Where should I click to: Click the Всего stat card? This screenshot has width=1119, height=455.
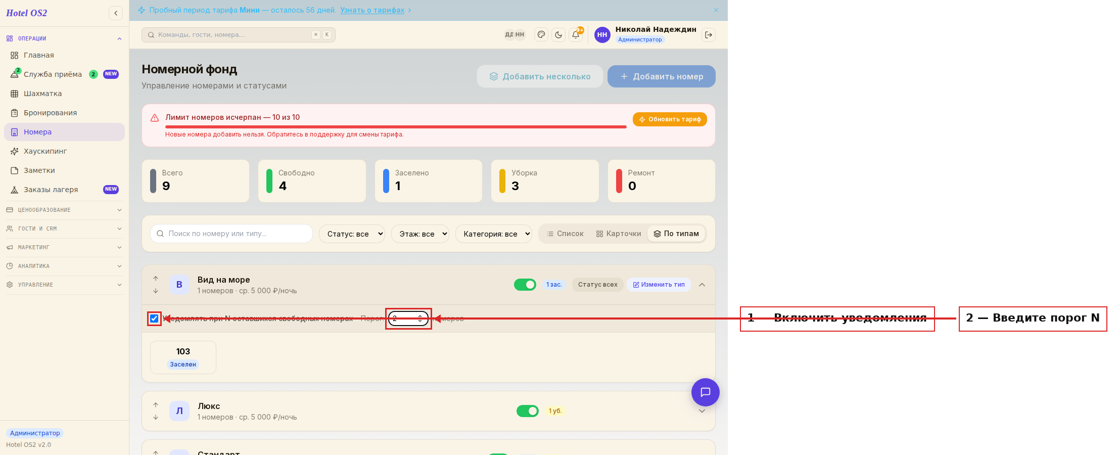pos(196,181)
